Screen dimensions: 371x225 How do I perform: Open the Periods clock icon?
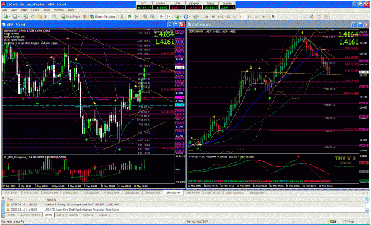186,17
